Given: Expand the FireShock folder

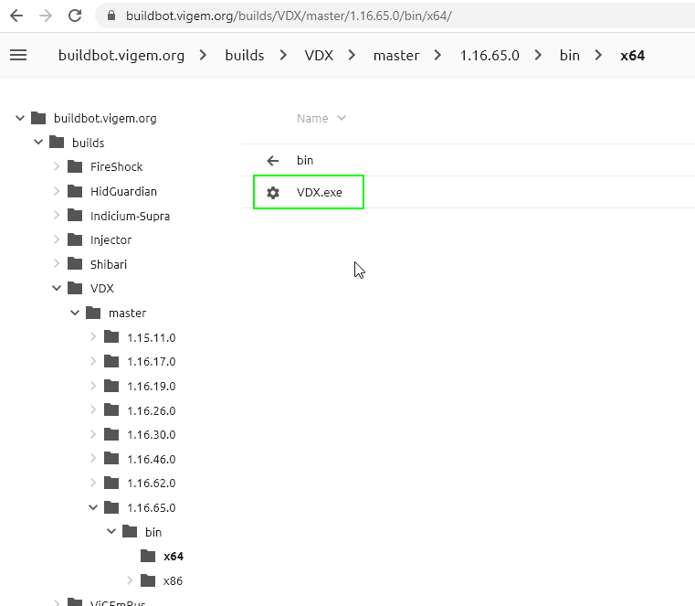Looking at the screenshot, I should coord(57,166).
